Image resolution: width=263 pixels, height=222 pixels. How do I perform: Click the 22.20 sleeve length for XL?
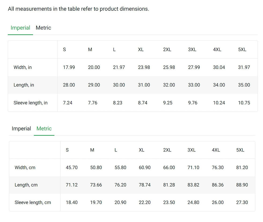[x=145, y=202]
